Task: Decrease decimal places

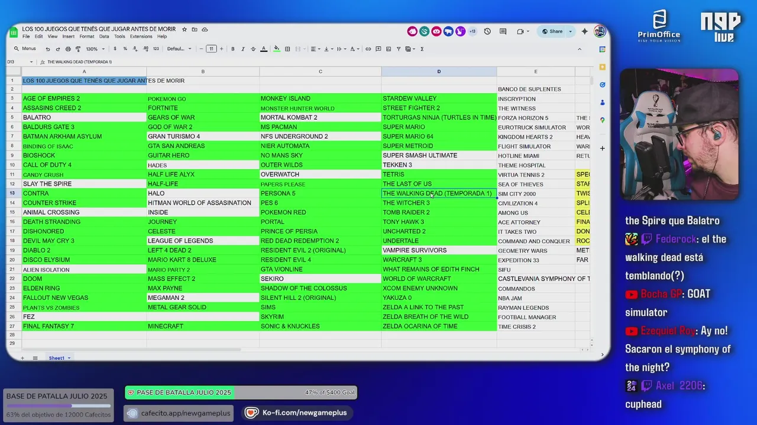Action: (134, 49)
